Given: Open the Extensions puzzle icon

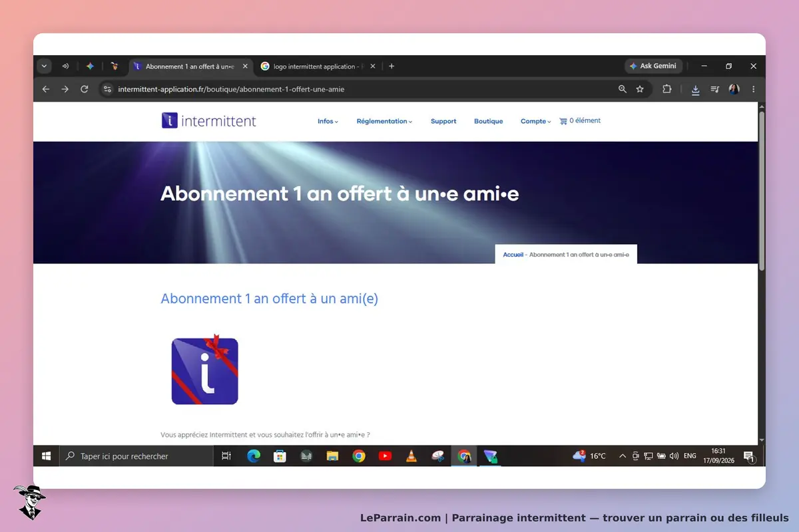Looking at the screenshot, I should pyautogui.click(x=666, y=89).
